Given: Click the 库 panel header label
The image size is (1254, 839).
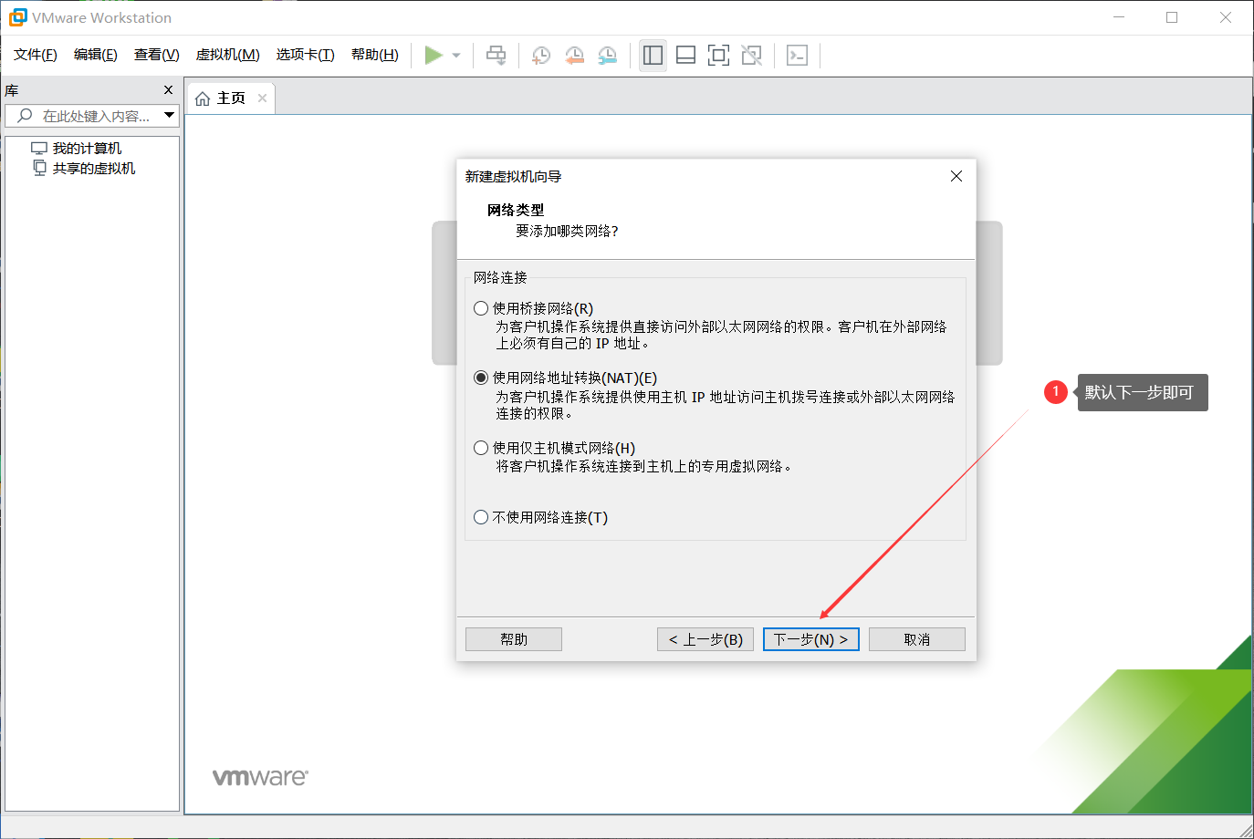Looking at the screenshot, I should (x=12, y=90).
